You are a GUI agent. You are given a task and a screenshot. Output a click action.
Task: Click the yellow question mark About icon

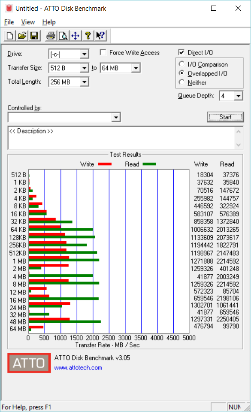[88, 36]
